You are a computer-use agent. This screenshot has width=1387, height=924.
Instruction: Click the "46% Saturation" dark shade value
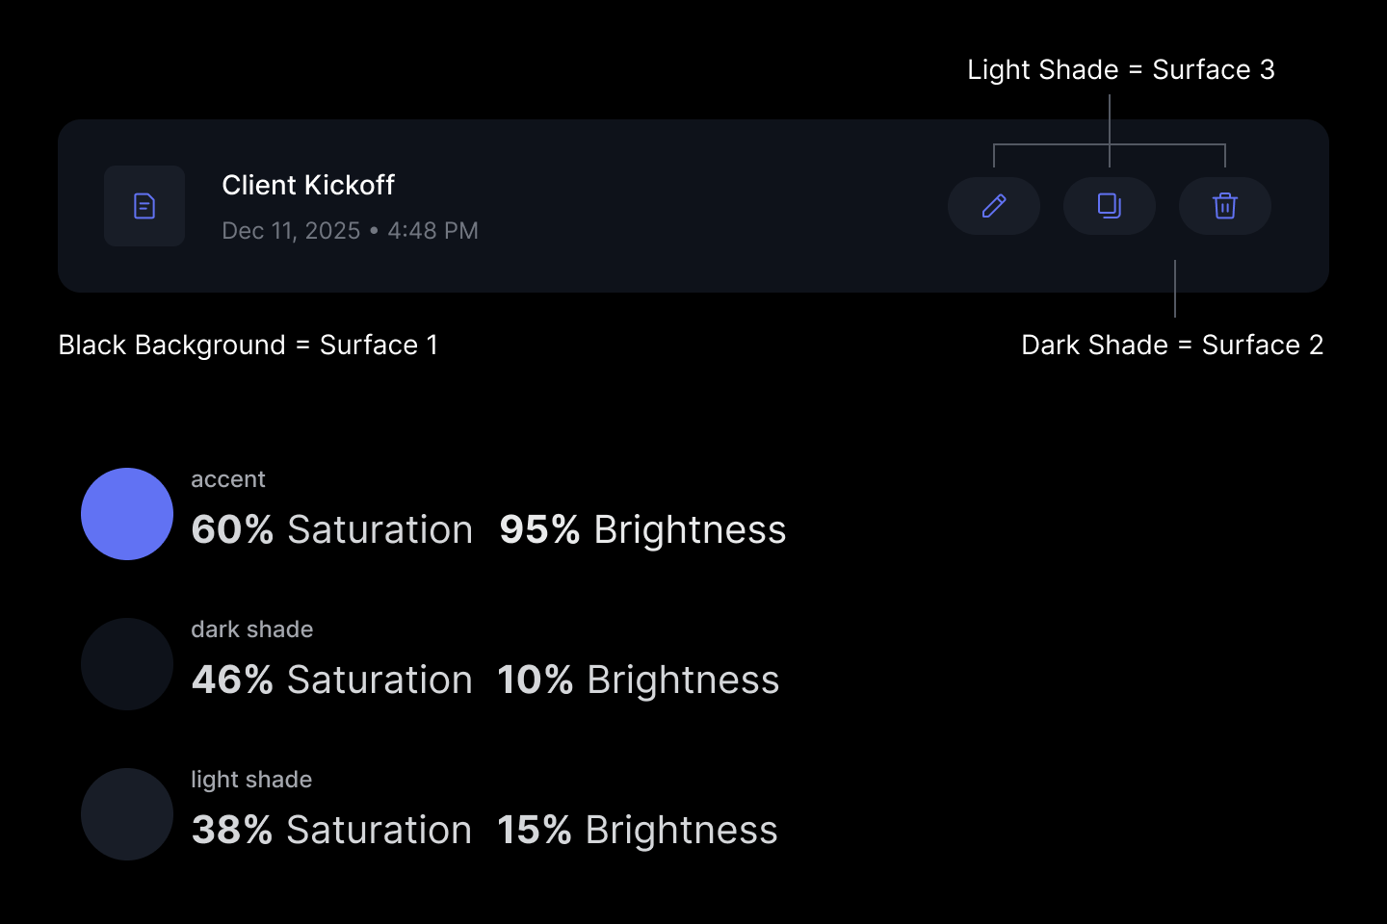pyautogui.click(x=331, y=680)
